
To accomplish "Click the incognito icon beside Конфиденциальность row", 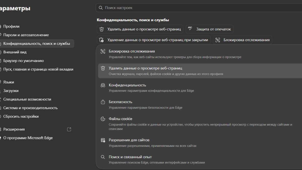I will (103, 85).
